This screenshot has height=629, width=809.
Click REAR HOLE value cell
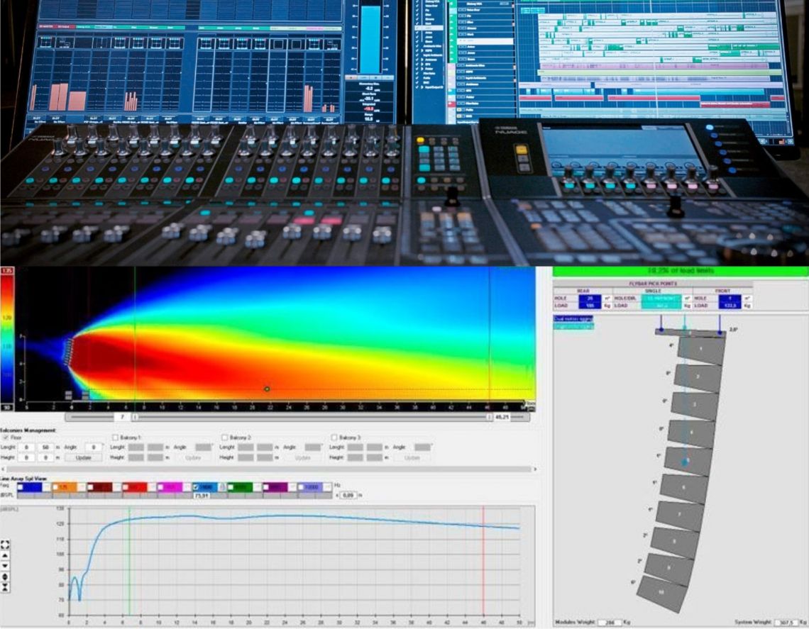[590, 299]
